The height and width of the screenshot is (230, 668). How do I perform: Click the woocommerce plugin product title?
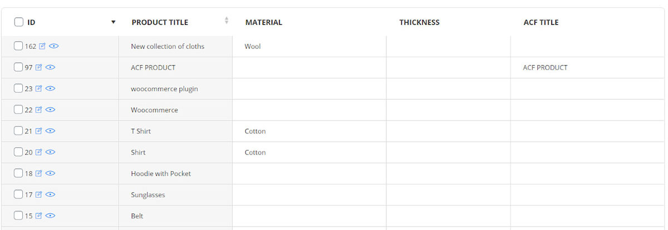pyautogui.click(x=164, y=89)
